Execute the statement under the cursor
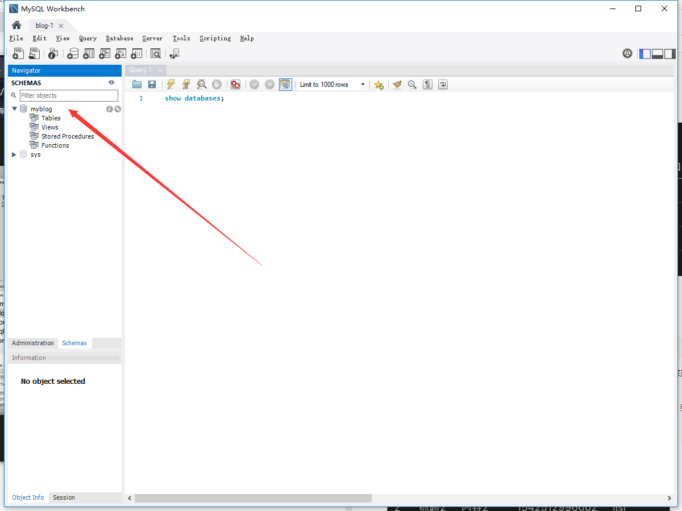The height and width of the screenshot is (511, 682). 186,85
